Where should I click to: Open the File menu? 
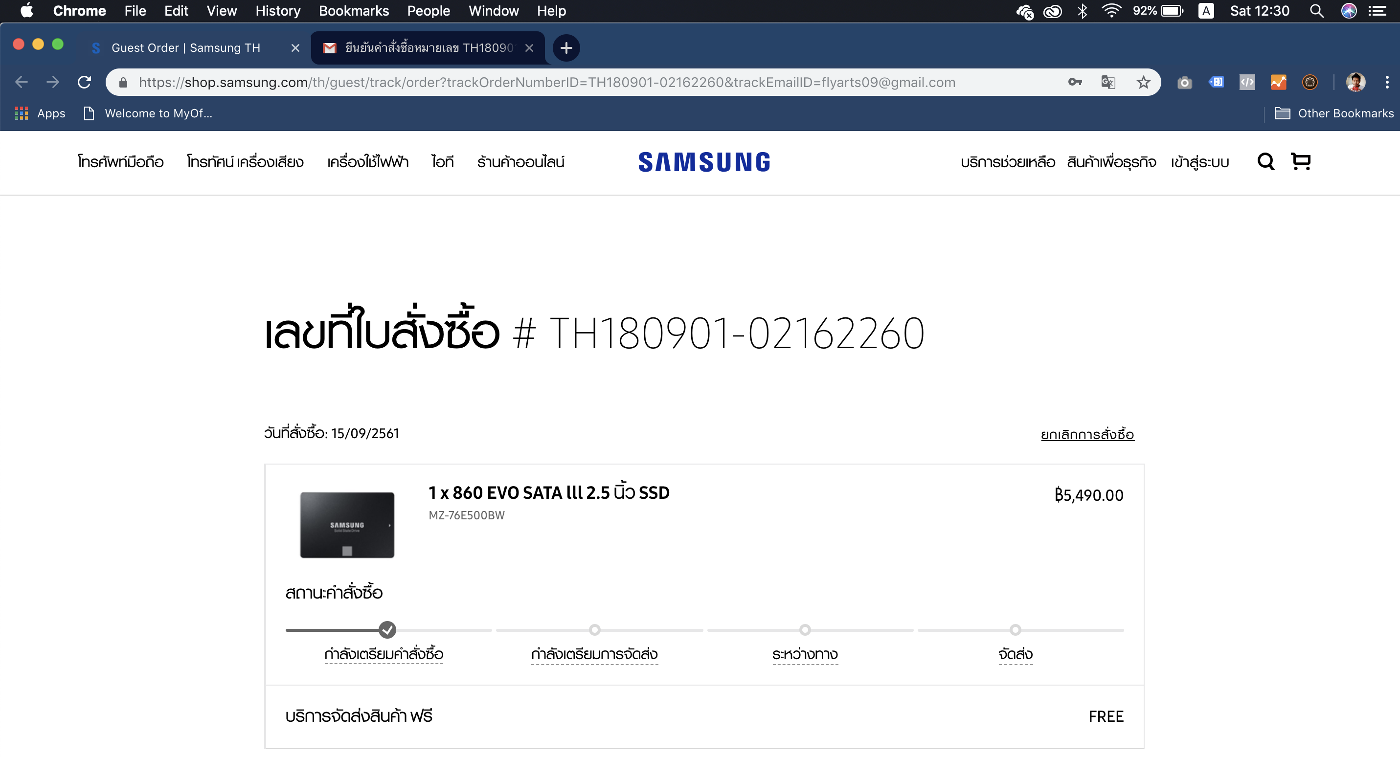coord(135,11)
